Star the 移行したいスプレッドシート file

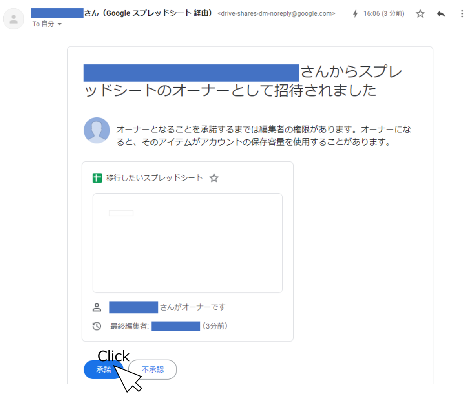(x=214, y=178)
